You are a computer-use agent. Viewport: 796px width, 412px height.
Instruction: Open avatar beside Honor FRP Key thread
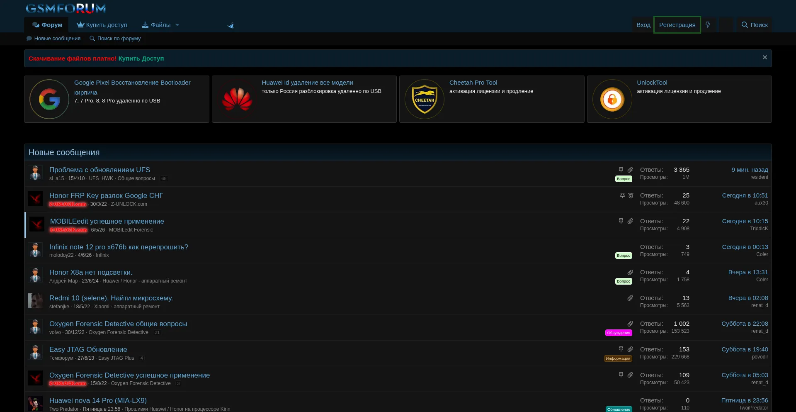(35, 198)
